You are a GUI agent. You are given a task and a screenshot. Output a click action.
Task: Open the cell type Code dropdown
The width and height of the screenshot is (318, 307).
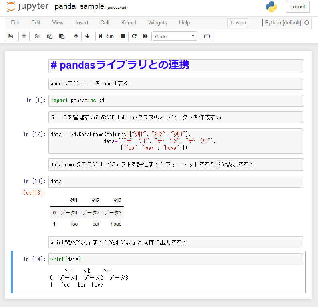(175, 36)
